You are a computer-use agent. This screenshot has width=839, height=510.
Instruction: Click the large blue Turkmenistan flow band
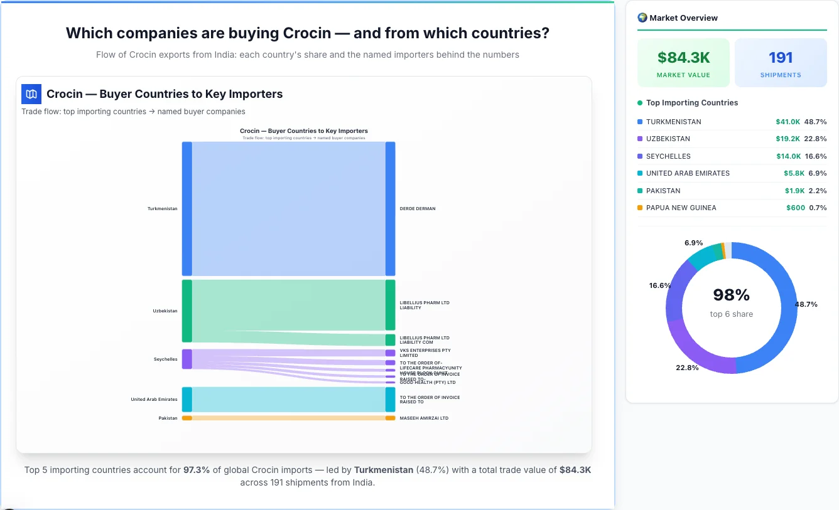(x=289, y=207)
